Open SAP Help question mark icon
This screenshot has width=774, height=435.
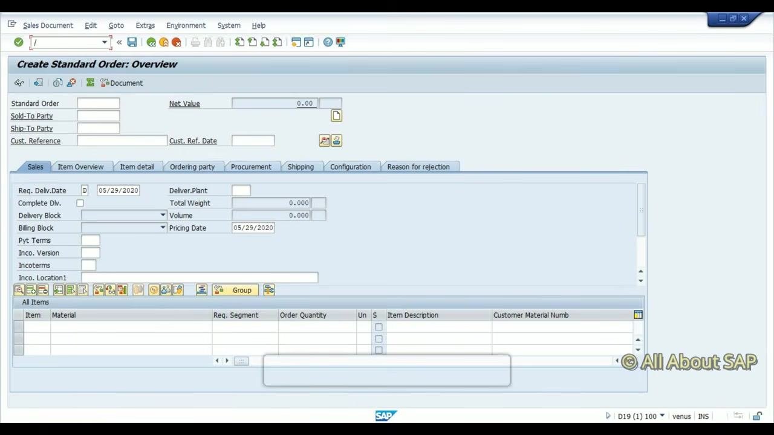click(x=328, y=42)
